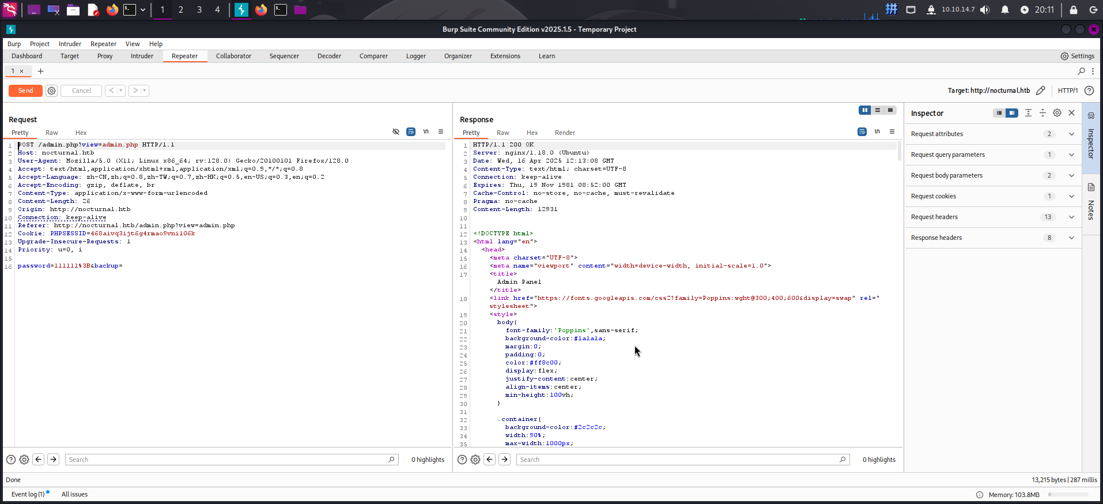Select combined single-pane layout
This screenshot has width=1103, height=504.
pos(890,110)
